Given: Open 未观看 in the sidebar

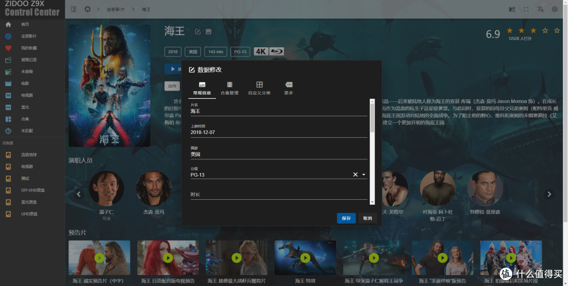Looking at the screenshot, I should (x=33, y=71).
